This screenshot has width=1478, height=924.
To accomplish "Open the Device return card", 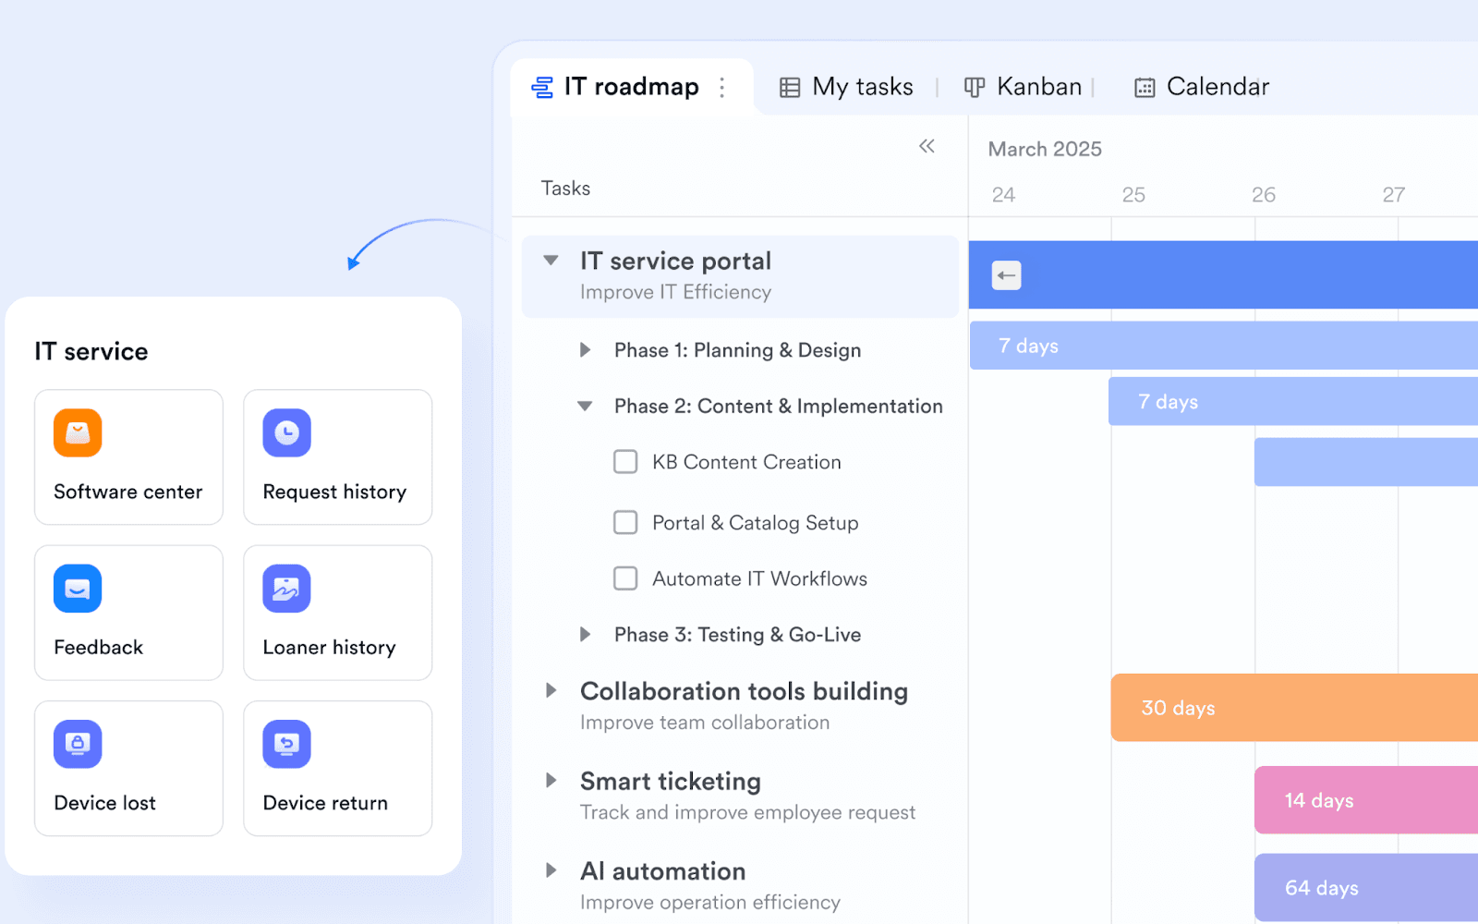I will (338, 769).
